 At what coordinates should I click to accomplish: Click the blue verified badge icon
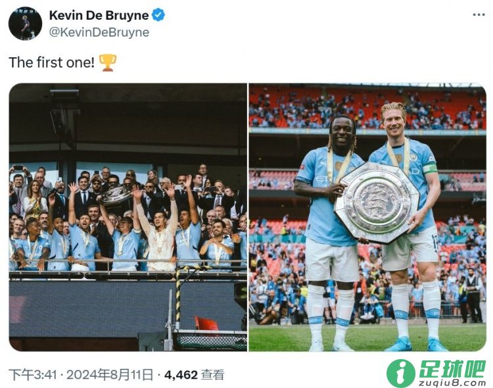(x=158, y=14)
